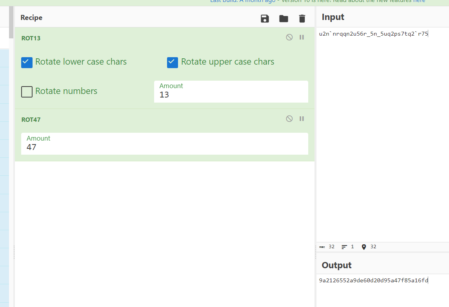The image size is (449, 307).
Task: Click the input character count indicator
Action: coord(327,247)
